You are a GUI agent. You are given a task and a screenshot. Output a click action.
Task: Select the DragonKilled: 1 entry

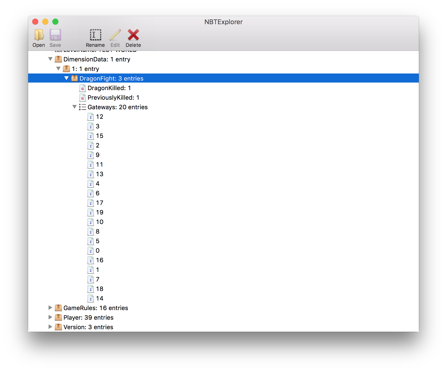coord(109,88)
